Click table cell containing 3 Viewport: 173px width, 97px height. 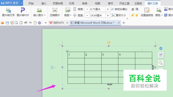110,55
